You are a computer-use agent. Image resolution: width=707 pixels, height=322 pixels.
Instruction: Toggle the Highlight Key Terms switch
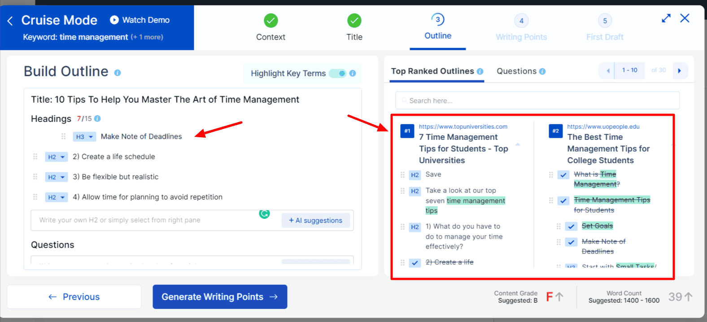[337, 73]
